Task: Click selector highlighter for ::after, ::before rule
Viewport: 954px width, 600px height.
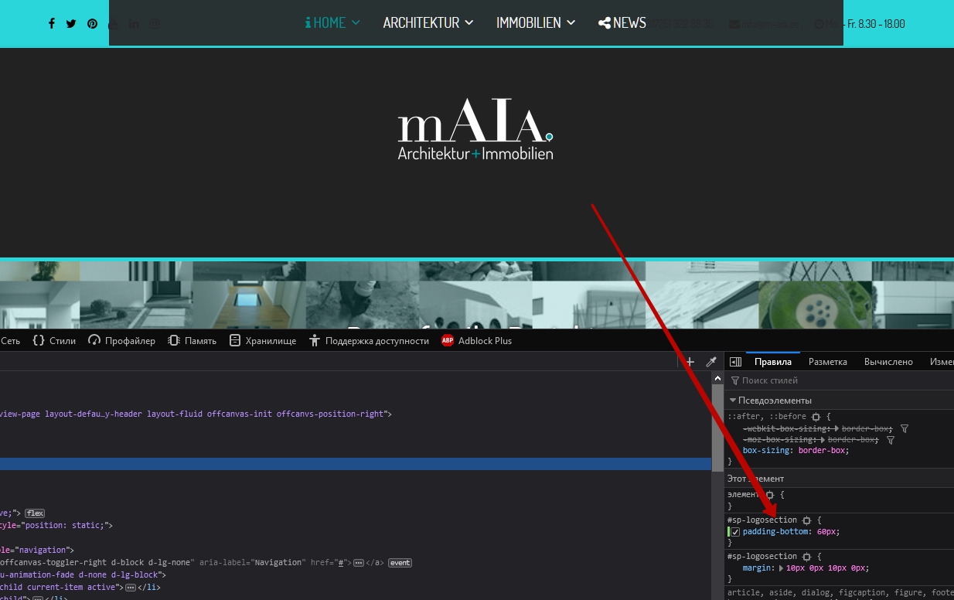Action: coord(816,417)
